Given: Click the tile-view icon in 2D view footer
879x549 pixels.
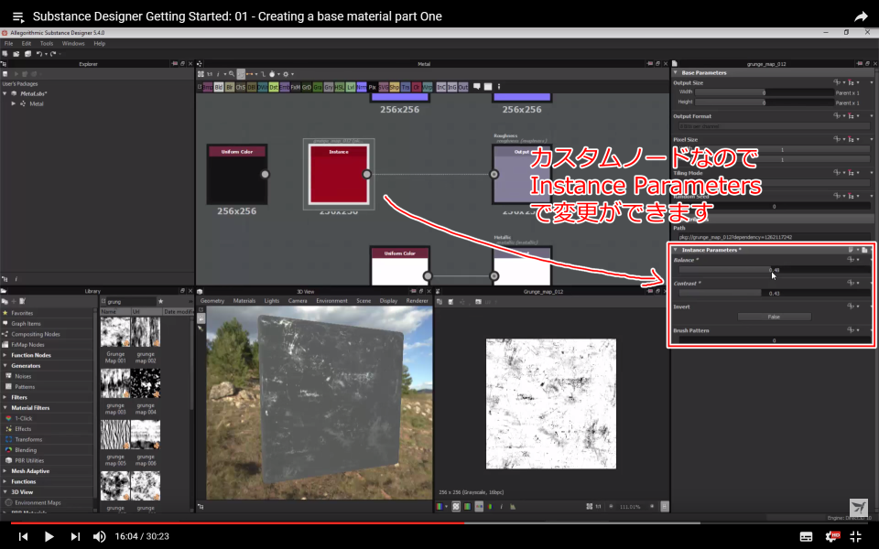Looking at the screenshot, I should coord(665,506).
